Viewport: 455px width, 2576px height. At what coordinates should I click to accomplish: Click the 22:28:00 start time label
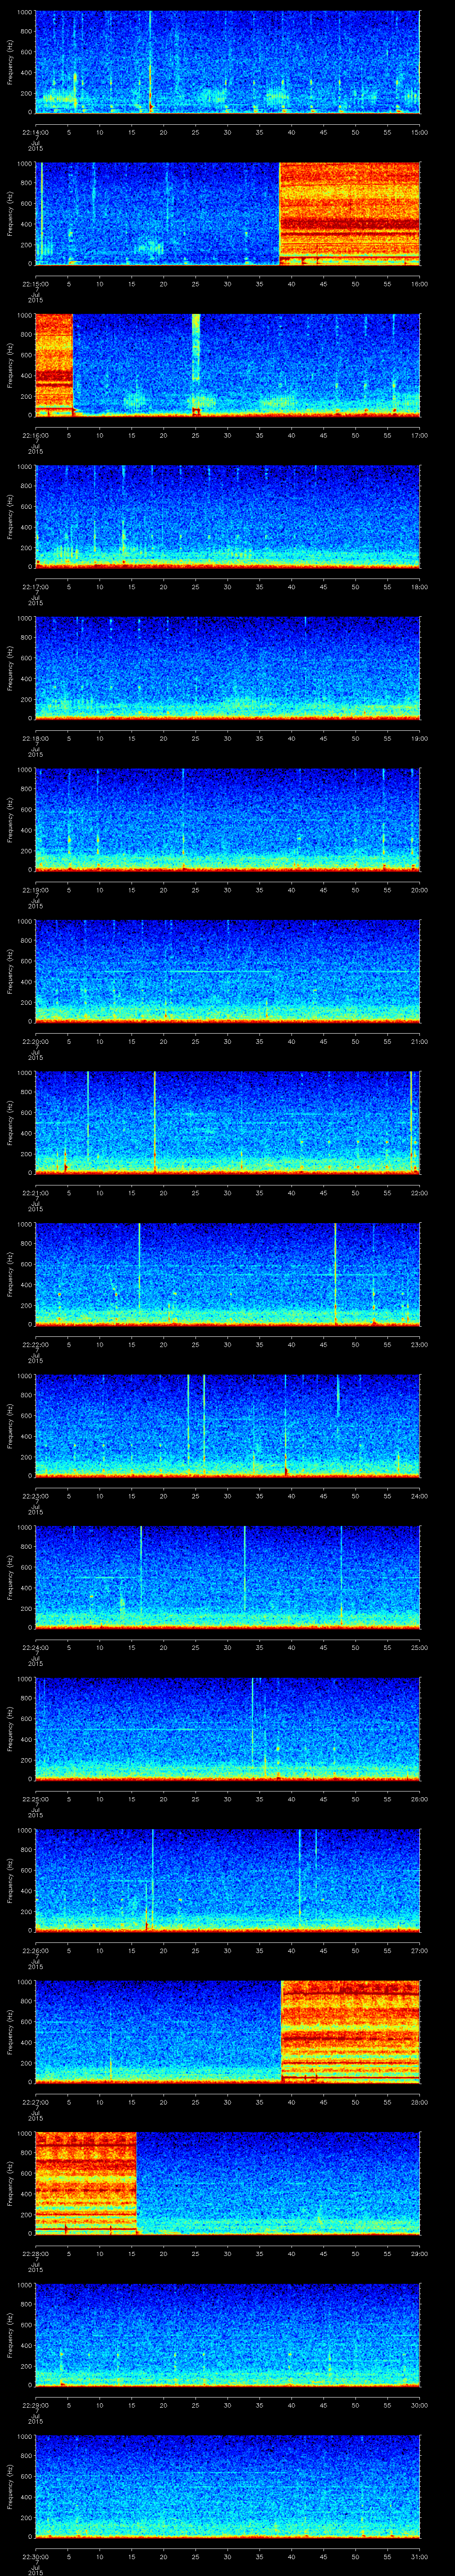36,2254
